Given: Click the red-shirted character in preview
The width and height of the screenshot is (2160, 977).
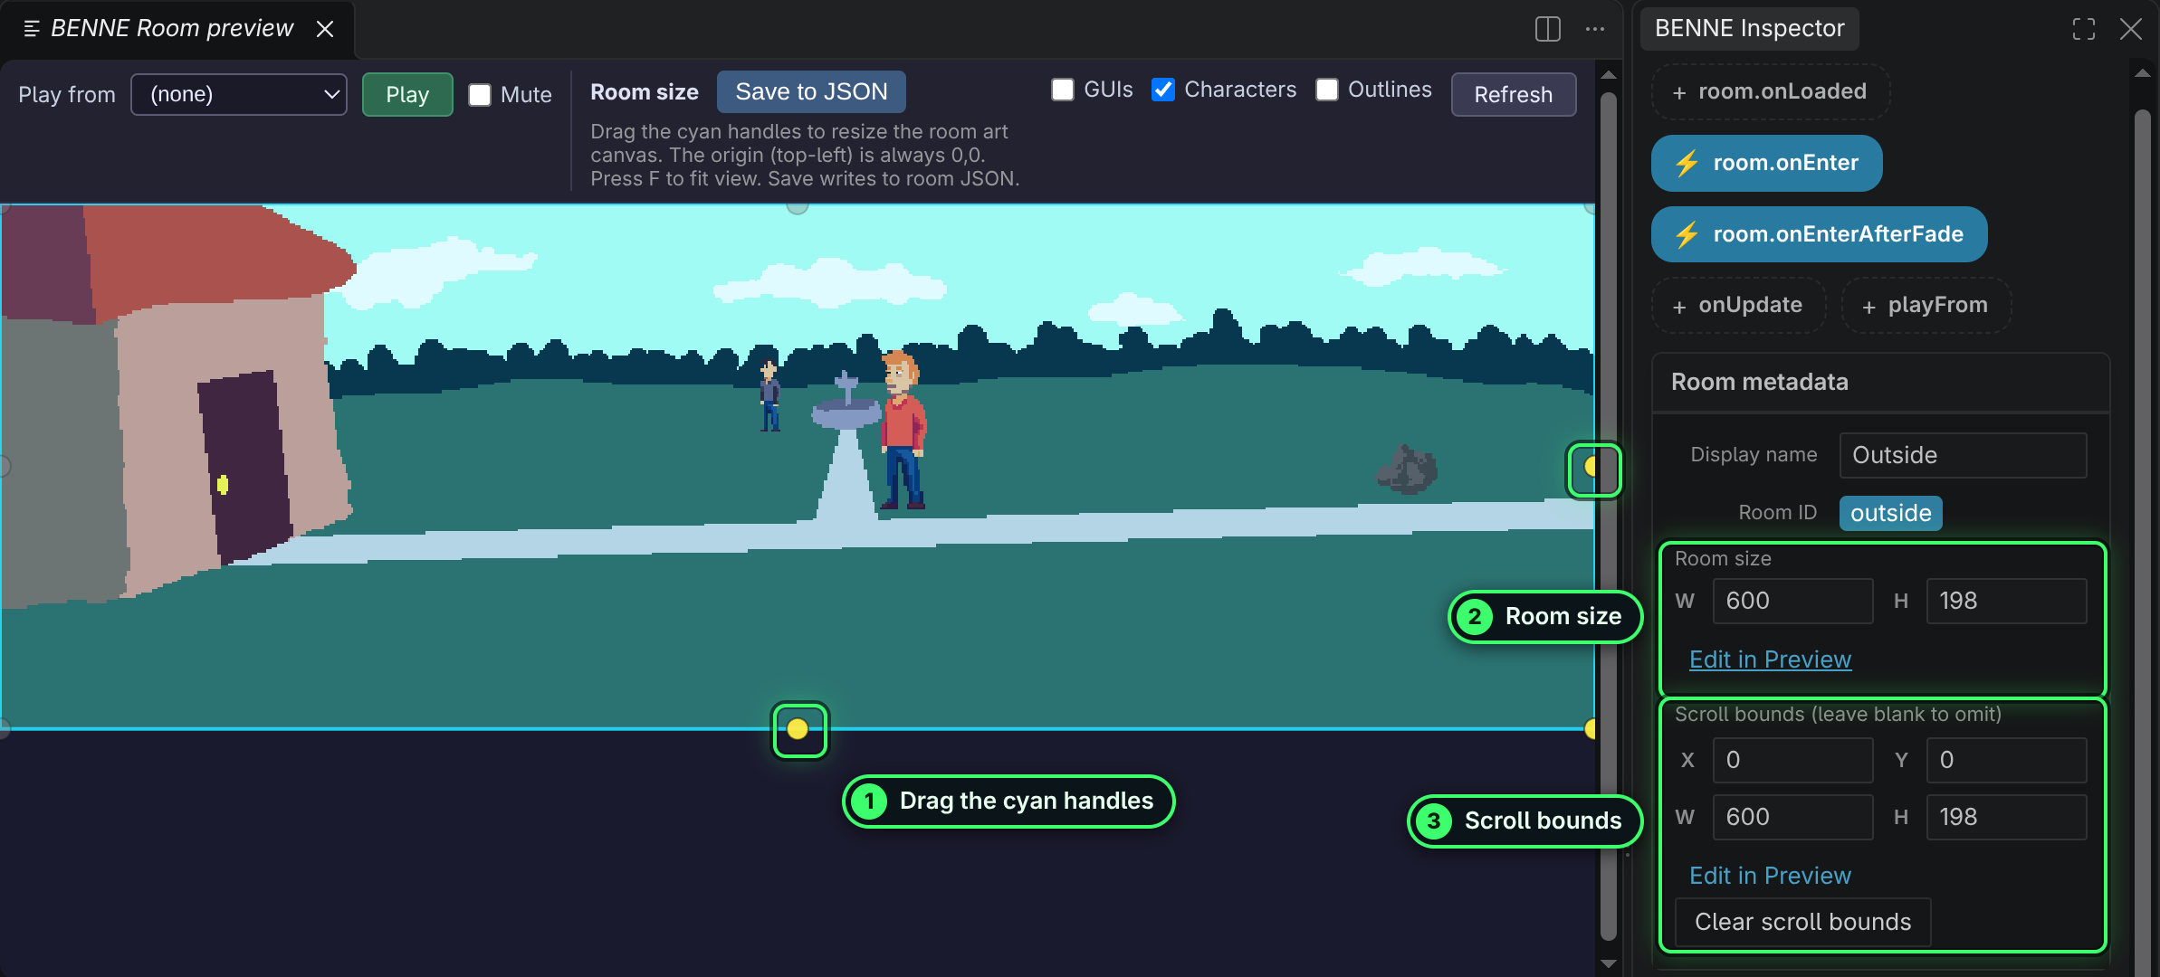Looking at the screenshot, I should [903, 430].
